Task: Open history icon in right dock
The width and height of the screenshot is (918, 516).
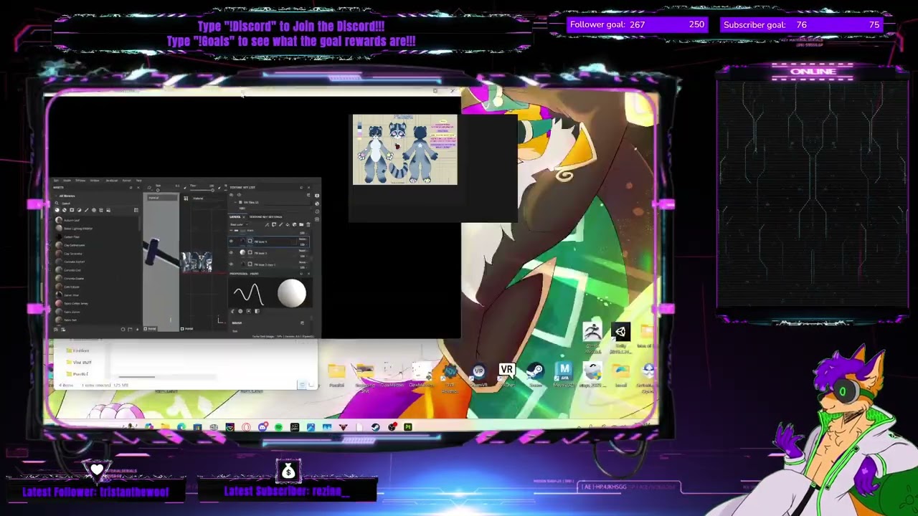Action: click(317, 211)
